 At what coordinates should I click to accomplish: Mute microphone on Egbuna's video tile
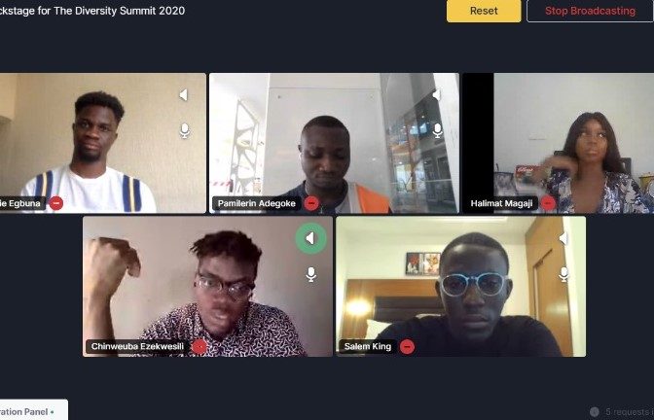point(185,131)
